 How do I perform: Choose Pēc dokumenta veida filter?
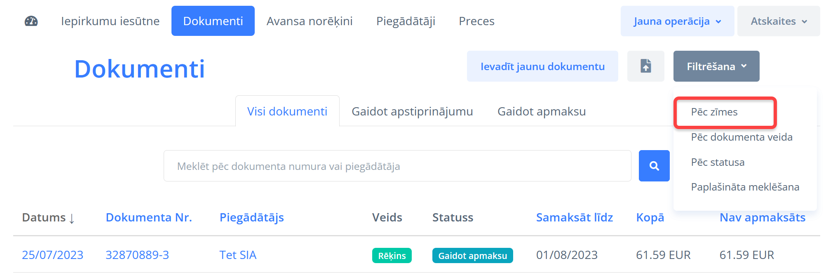741,137
